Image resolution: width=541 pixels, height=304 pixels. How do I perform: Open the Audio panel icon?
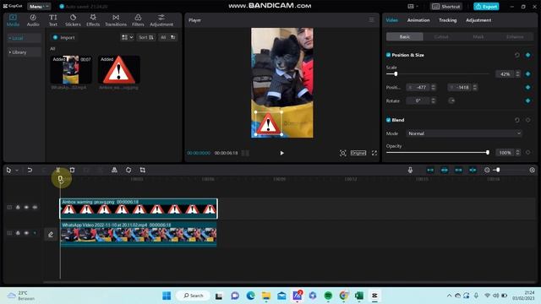(x=33, y=20)
